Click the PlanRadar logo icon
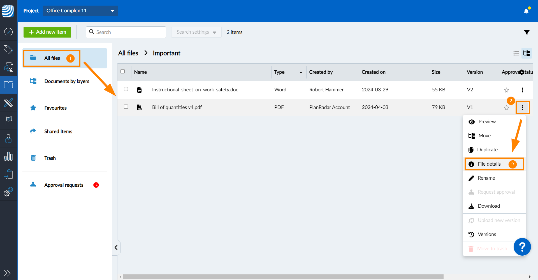Image resolution: width=538 pixels, height=280 pixels. [x=8, y=11]
